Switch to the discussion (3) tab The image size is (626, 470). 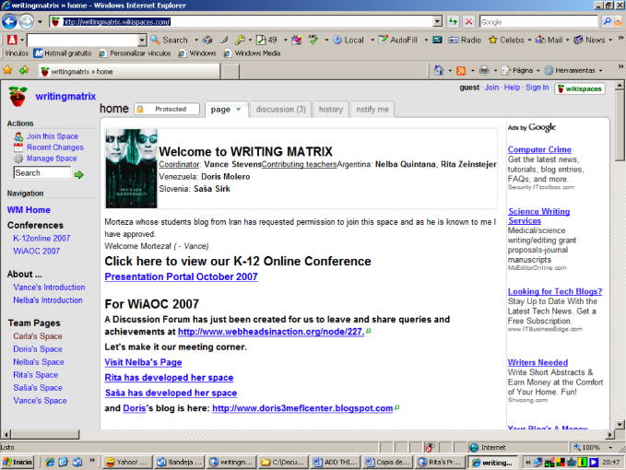[x=280, y=109]
